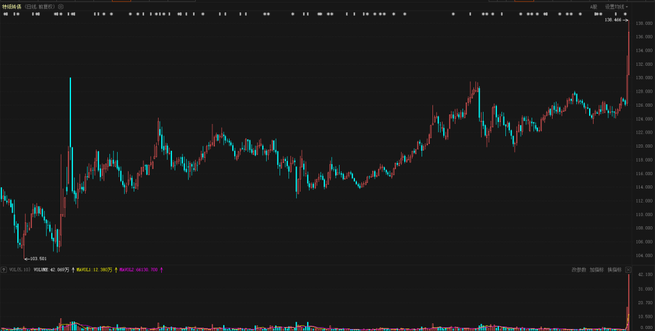Toggle the VOLUME 42.069万 series label

coord(51,270)
